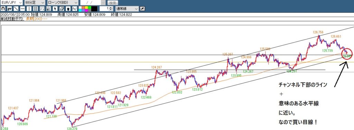
Task: Click the 終値:124.822 close value
Action: coord(121,15)
